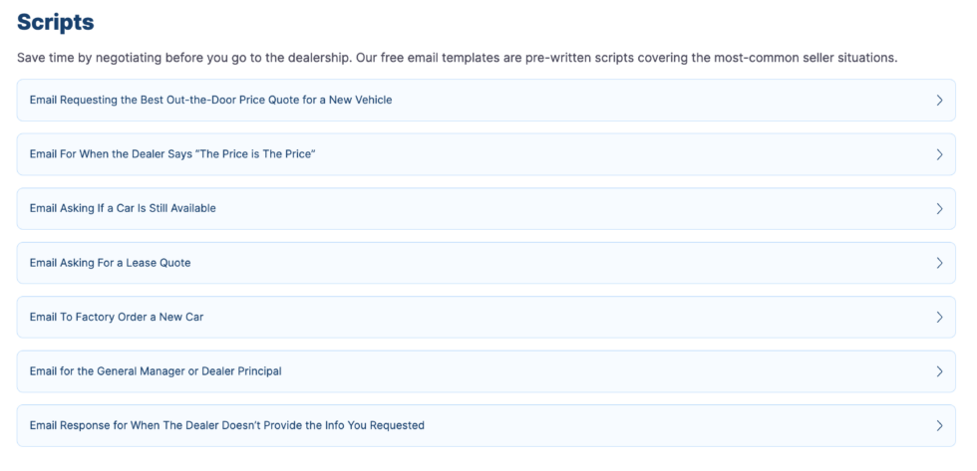Click arrow icon beside "The Price is The Price"

tap(939, 154)
